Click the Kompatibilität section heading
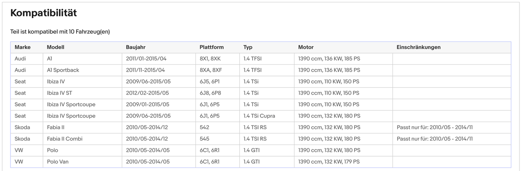Viewport: 522px width, 171px height. [43, 13]
